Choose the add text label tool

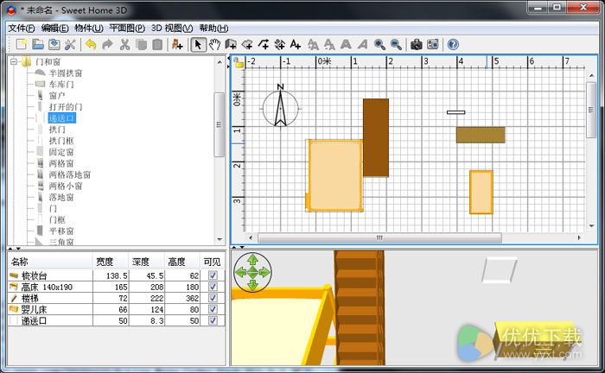(x=296, y=45)
